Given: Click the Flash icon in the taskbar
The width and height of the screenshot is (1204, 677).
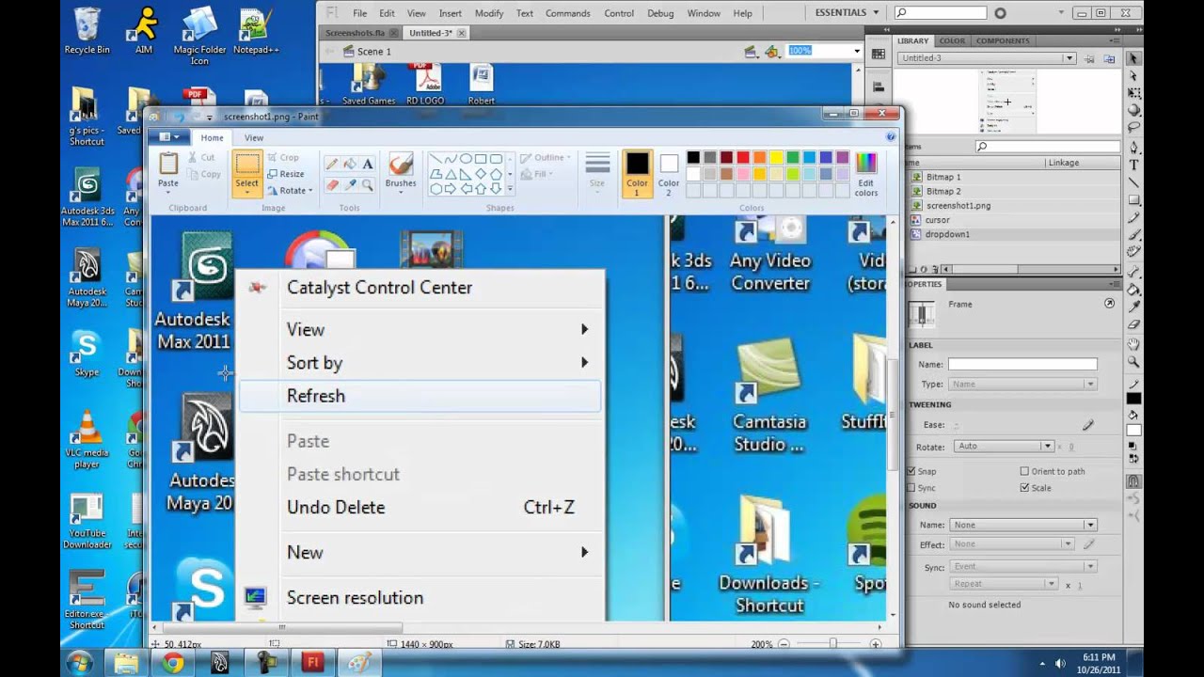Looking at the screenshot, I should coord(313,663).
